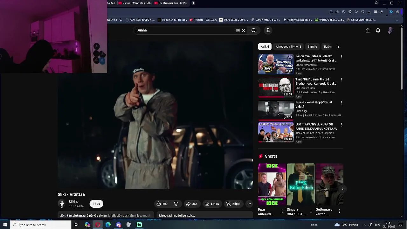Viewport: 407px width, 229px height.
Task: Open the Windows Start button
Action: click(x=5, y=225)
